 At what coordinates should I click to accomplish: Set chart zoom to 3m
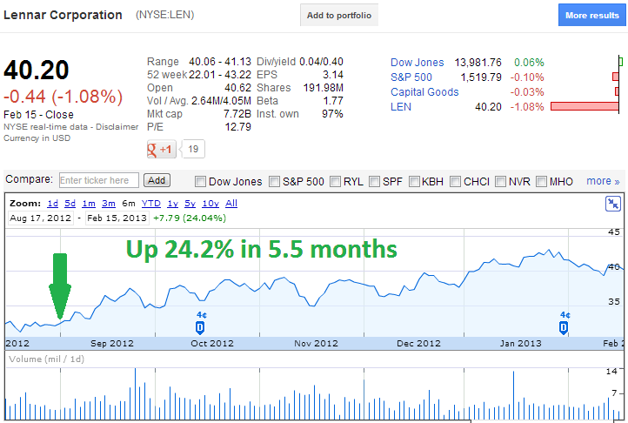pyautogui.click(x=109, y=204)
